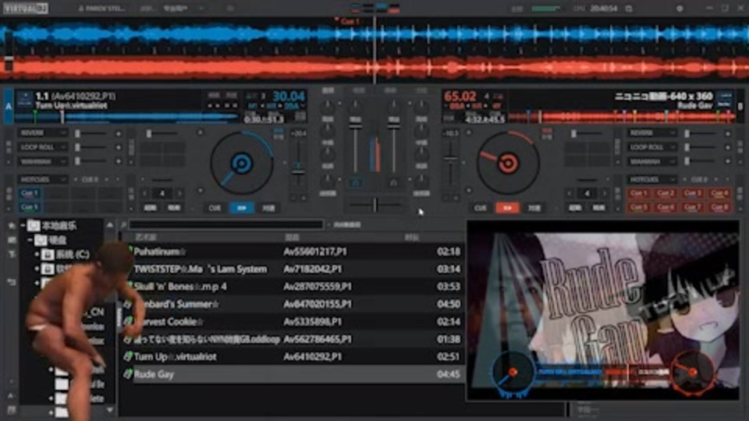This screenshot has width=749, height=421.
Task: Trigger red Cue 1 pad on the right deck
Action: click(x=637, y=193)
